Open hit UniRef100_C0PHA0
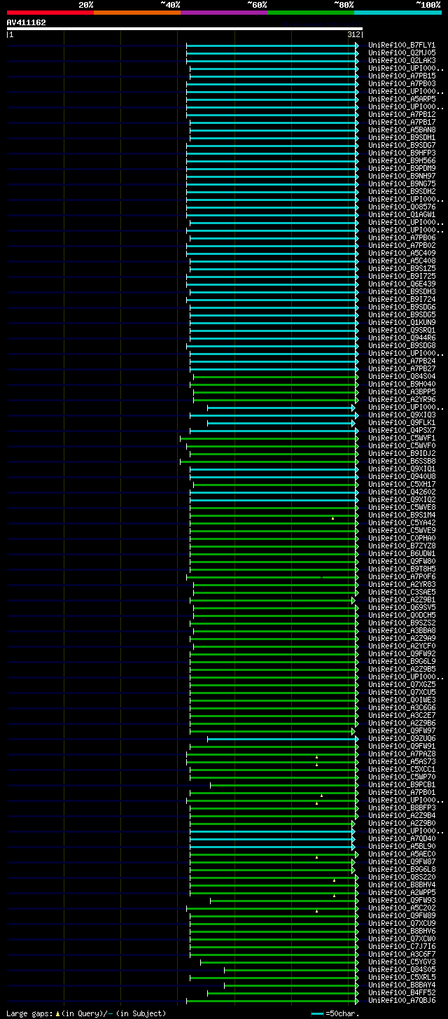The width and height of the screenshot is (448, 1019). pyautogui.click(x=402, y=539)
